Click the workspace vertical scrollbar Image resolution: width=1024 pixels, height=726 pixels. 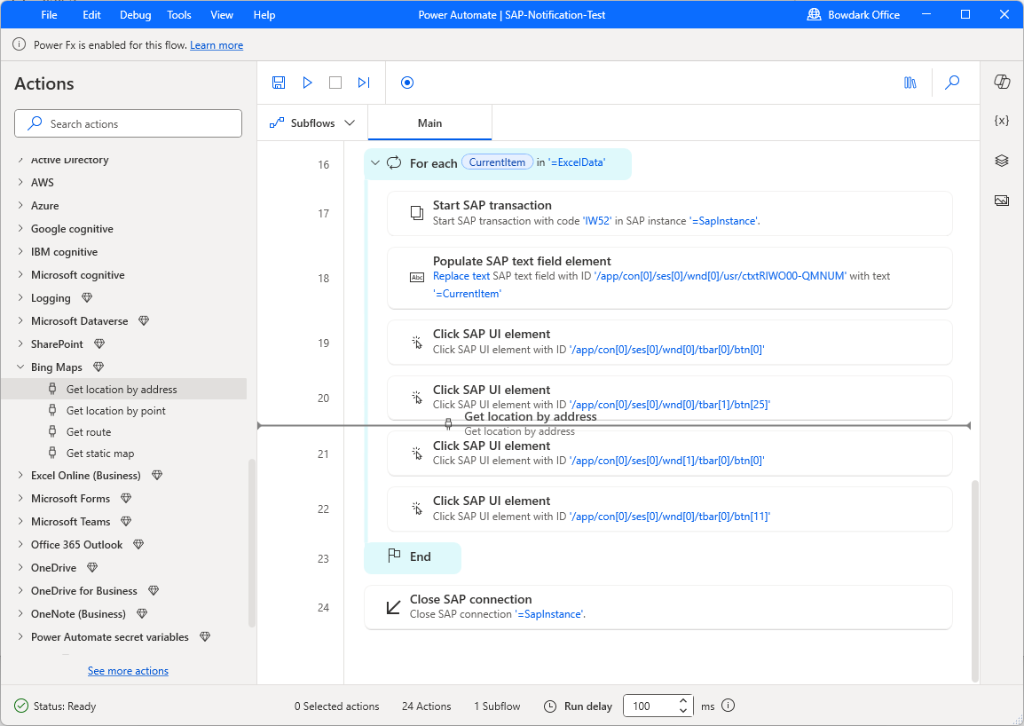tap(976, 581)
